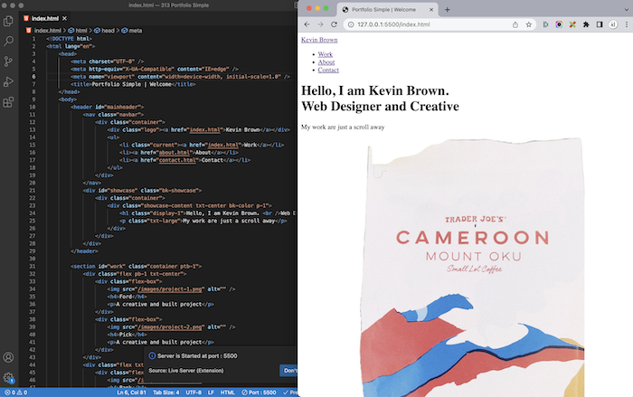The height and width of the screenshot is (397, 633).
Task: Click the multicolor X extension icon
Action: point(572,24)
